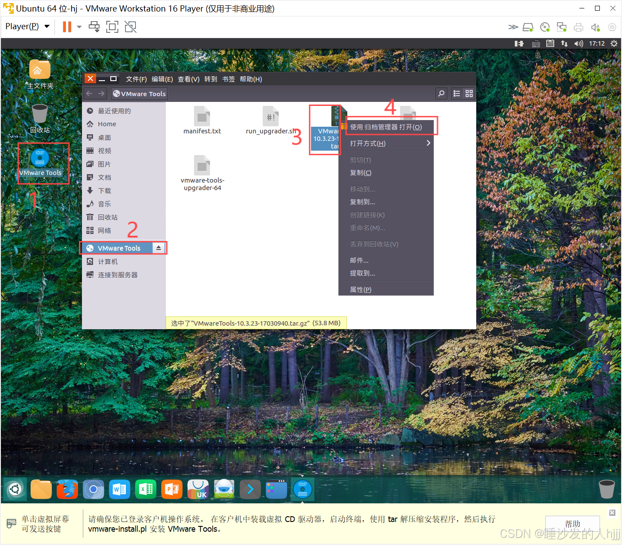Viewport: 622px width, 545px height.
Task: Click the keyboard indicator in Ubuntu panel
Action: [x=536, y=43]
